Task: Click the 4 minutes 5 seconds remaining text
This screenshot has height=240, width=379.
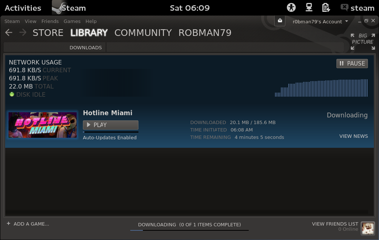Action: coord(259,137)
